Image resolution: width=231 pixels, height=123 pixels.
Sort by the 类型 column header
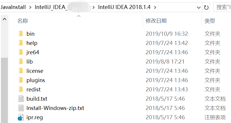[210, 21]
